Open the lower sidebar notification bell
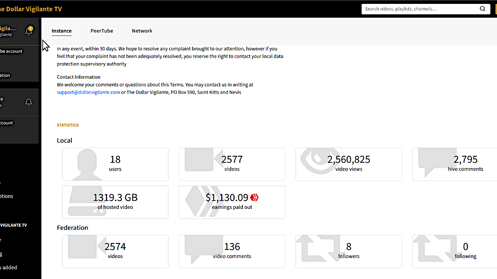 click(x=29, y=102)
